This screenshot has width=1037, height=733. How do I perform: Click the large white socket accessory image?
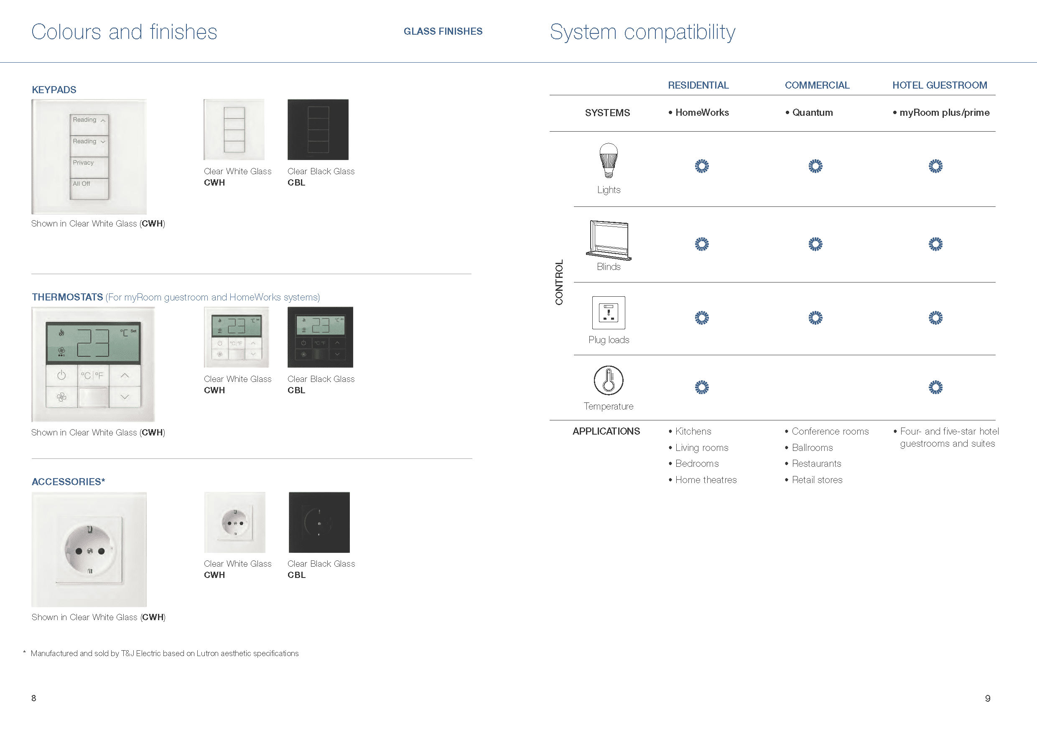tap(89, 550)
